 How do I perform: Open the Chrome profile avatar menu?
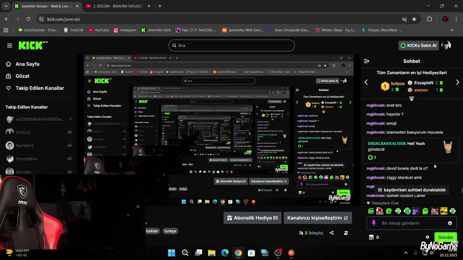(x=446, y=19)
